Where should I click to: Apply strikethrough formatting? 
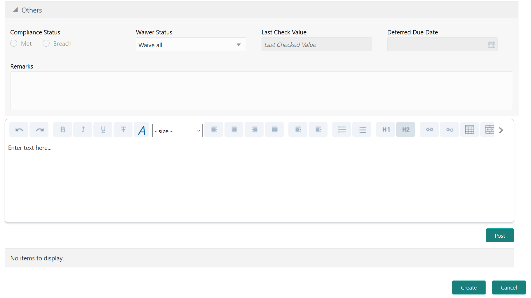[x=123, y=129]
